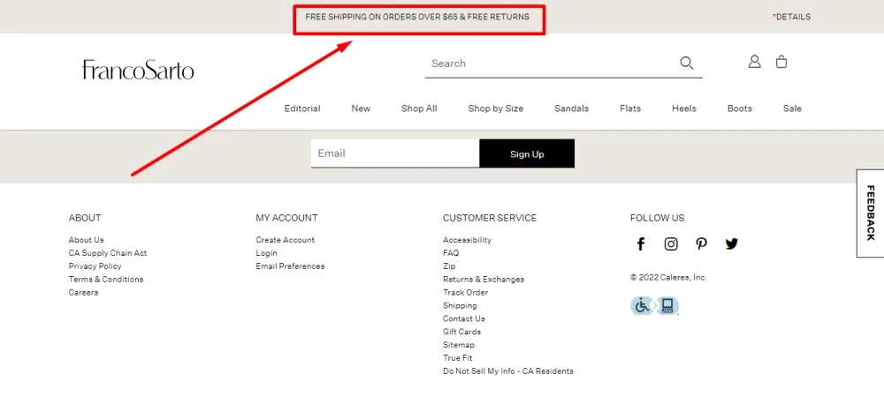The image size is (884, 404).
Task: Click the Sign Up button
Action: 527,153
